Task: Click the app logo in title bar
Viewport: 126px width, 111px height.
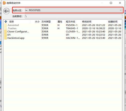Action: click(4, 3)
